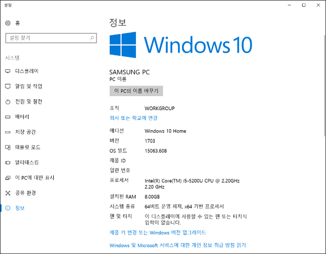326x254 pixels.
Task: Click the Projecting to this PC icon
Action: (x=8, y=178)
